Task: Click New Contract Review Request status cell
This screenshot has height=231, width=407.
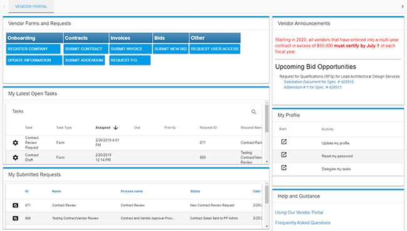Action: click(x=212, y=205)
